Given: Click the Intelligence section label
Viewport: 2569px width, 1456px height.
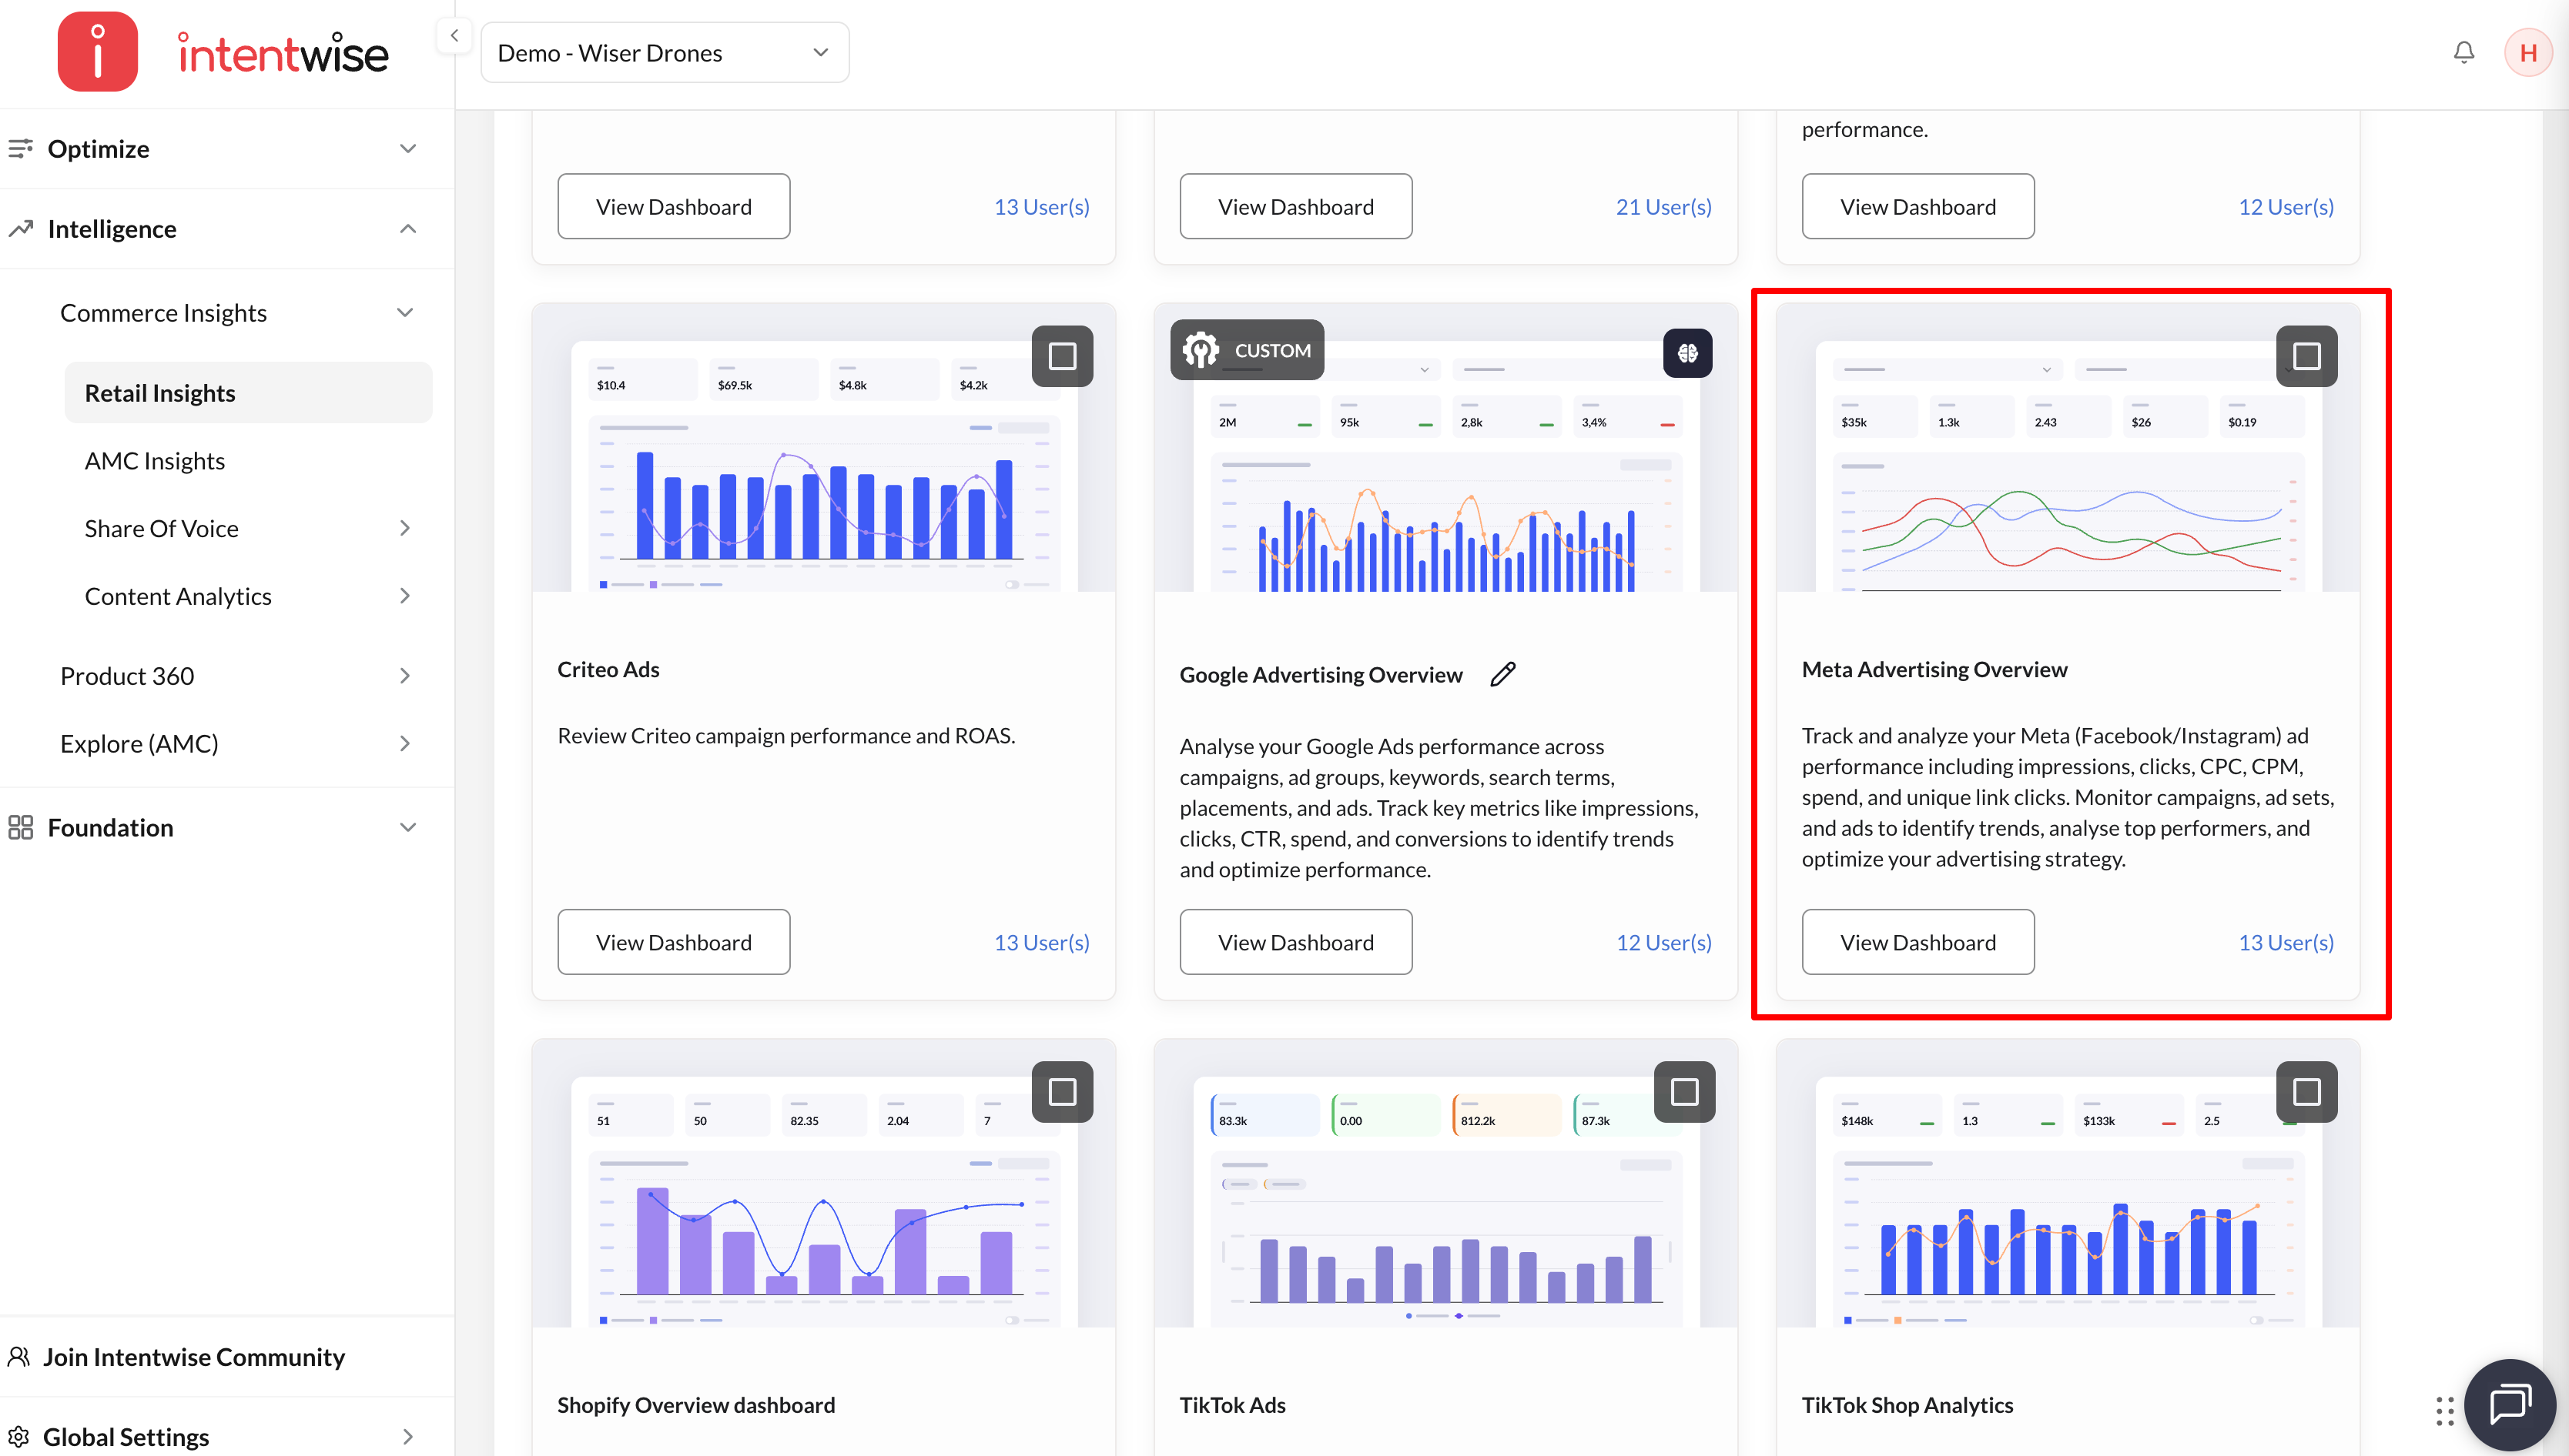Looking at the screenshot, I should 112,229.
